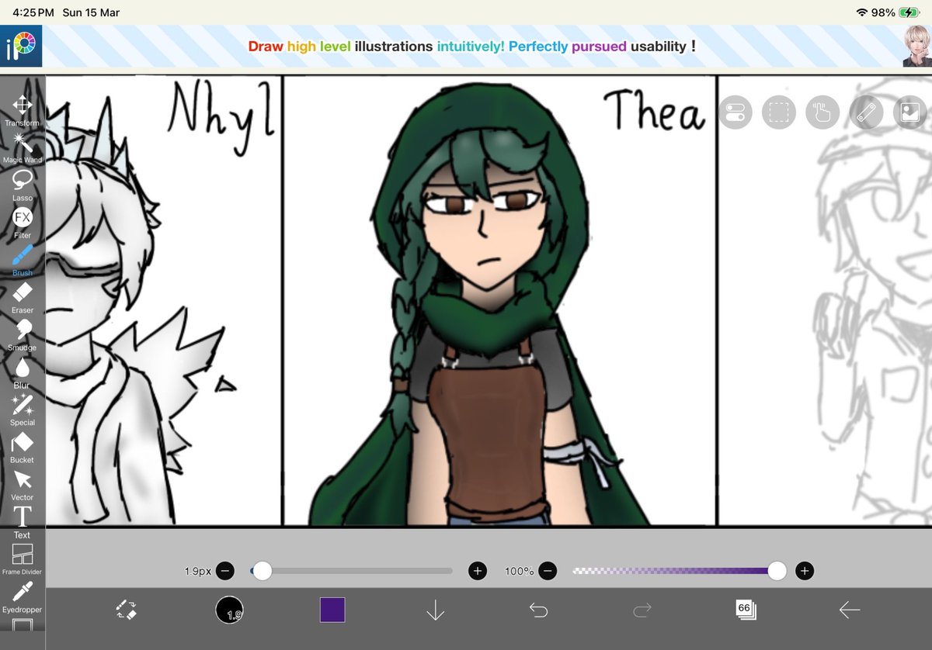The image size is (932, 650).
Task: Open the ad banner about illustrations
Action: coord(471,47)
